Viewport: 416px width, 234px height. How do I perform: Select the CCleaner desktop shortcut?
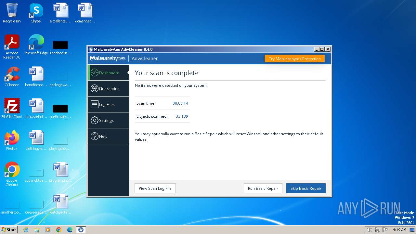point(12,77)
